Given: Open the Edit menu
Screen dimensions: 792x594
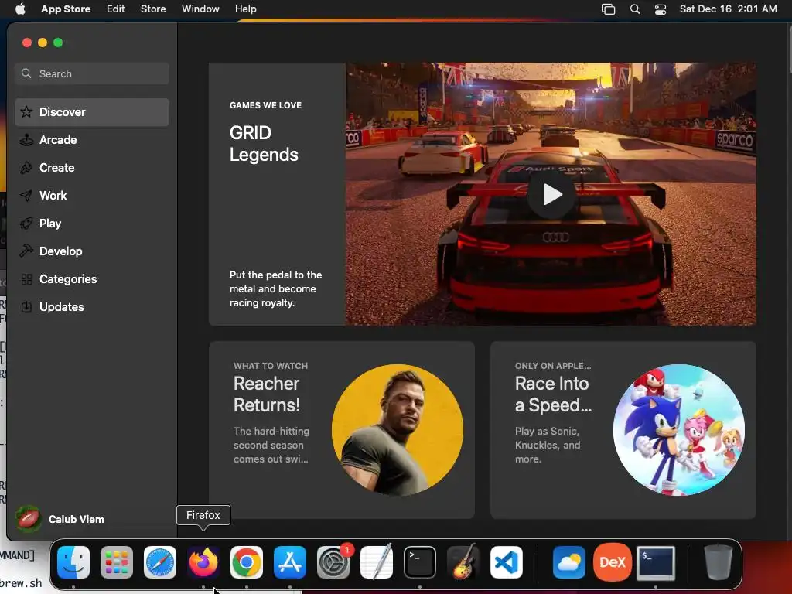Looking at the screenshot, I should click(116, 9).
